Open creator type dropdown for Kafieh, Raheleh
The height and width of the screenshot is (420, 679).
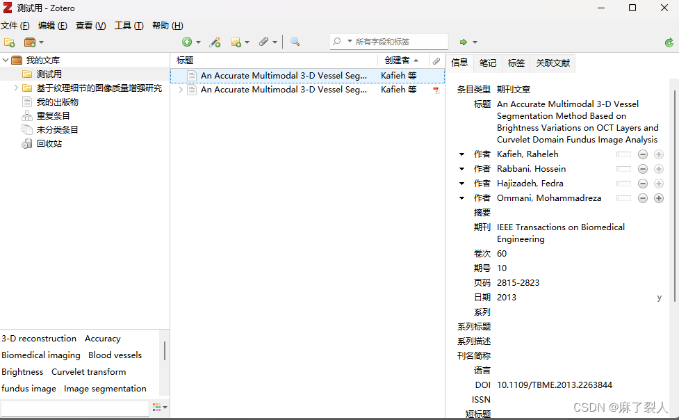point(461,154)
